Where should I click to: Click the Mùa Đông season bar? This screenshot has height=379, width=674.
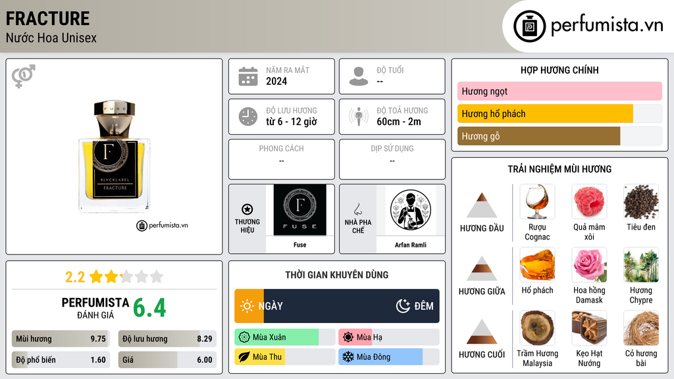388,357
